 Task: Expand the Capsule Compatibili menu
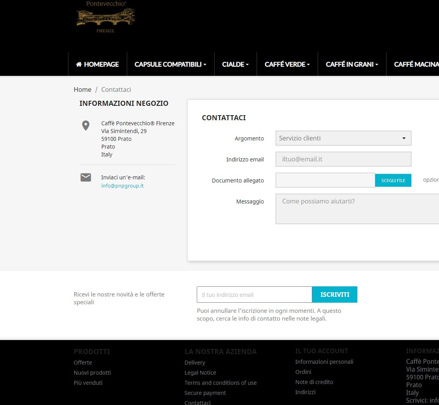(x=170, y=65)
